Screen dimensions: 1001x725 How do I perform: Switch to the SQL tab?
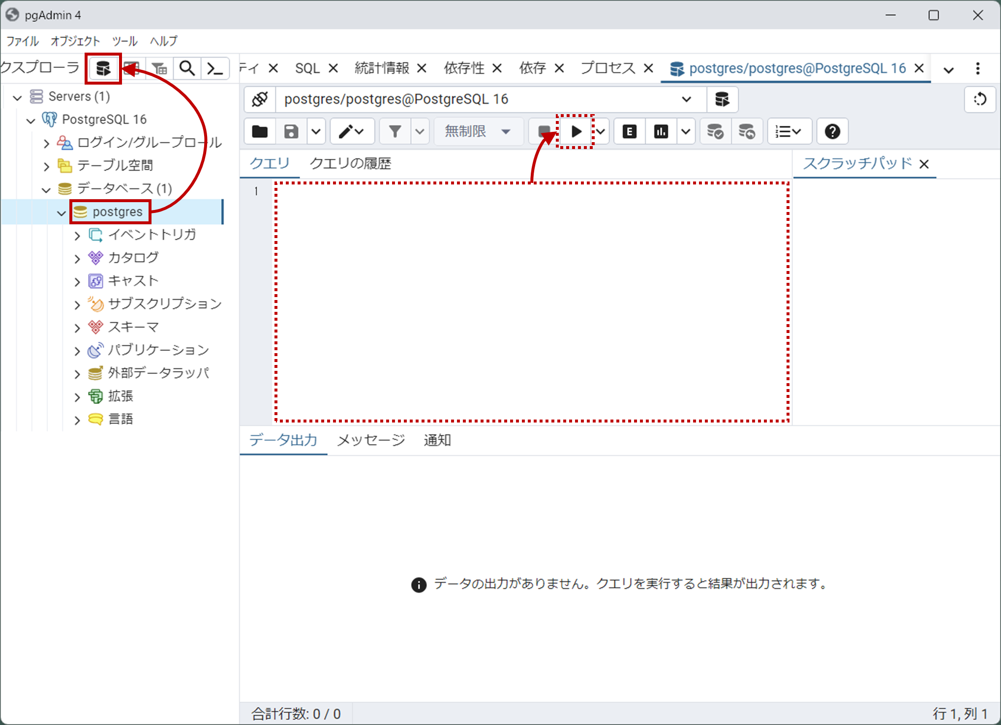tap(307, 68)
